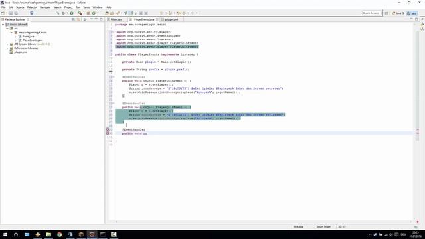Open the Help menu
This screenshot has height=239, width=425.
pyautogui.click(x=108, y=7)
